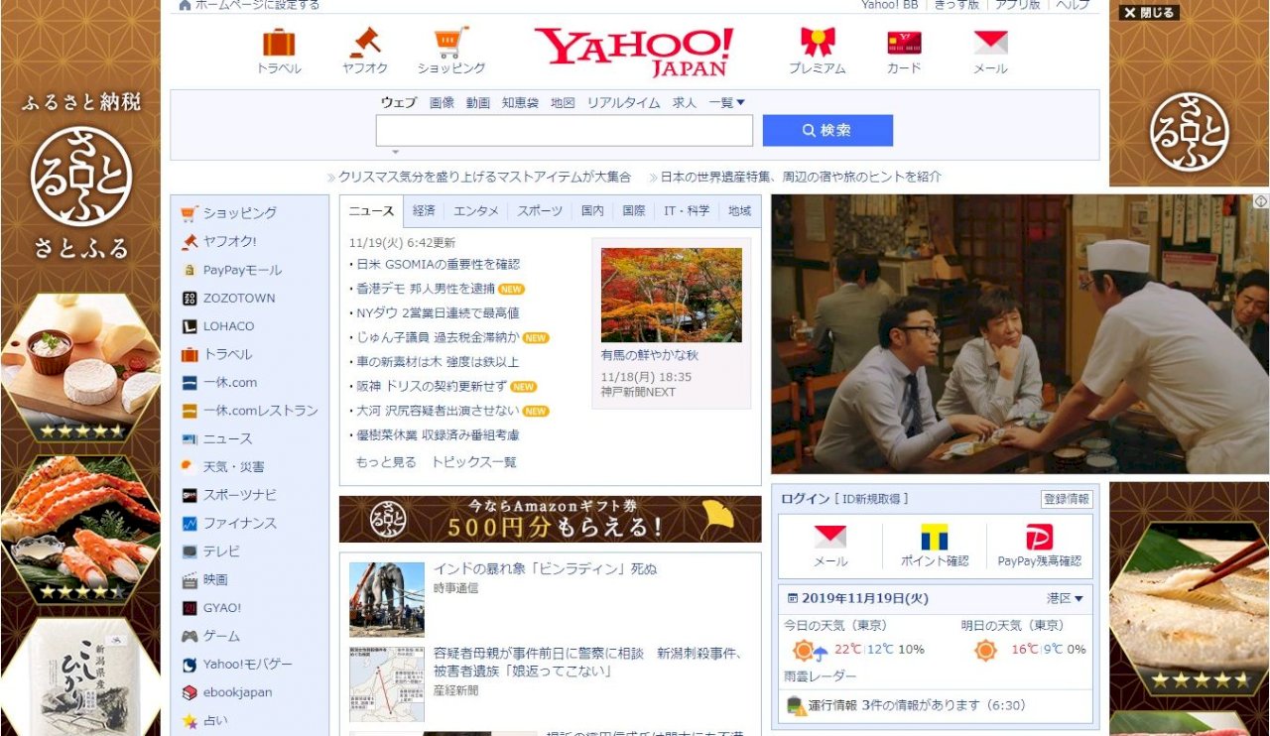
Task: Click the home icon beside ホームページに設定する
Action: tap(185, 5)
